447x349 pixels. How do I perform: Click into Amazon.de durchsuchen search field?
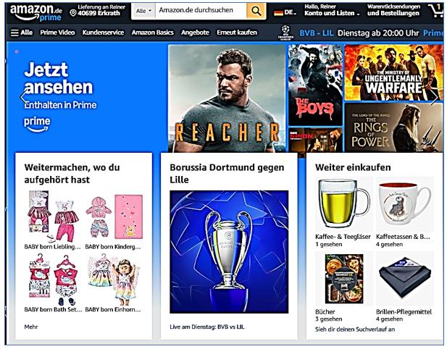tap(201, 11)
